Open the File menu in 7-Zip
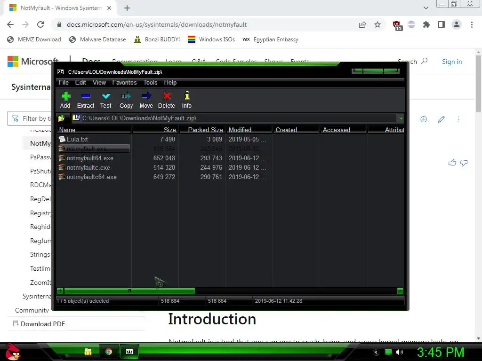 click(x=64, y=83)
